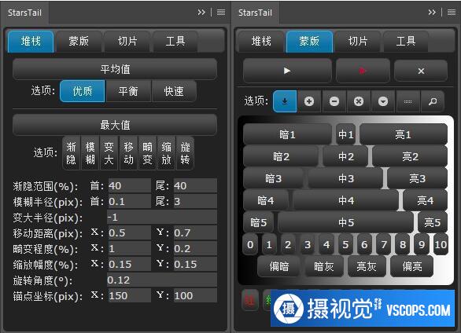Click the 中3 mask button

(x=346, y=179)
